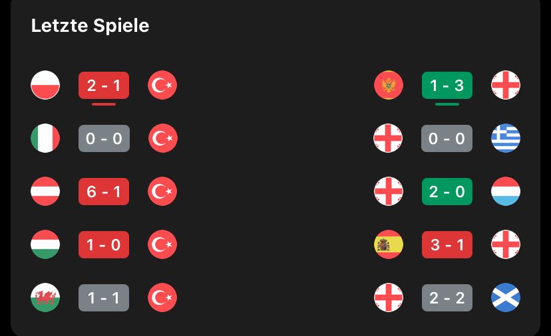
Task: Open the green 2 - 0 result
Action: point(447,191)
